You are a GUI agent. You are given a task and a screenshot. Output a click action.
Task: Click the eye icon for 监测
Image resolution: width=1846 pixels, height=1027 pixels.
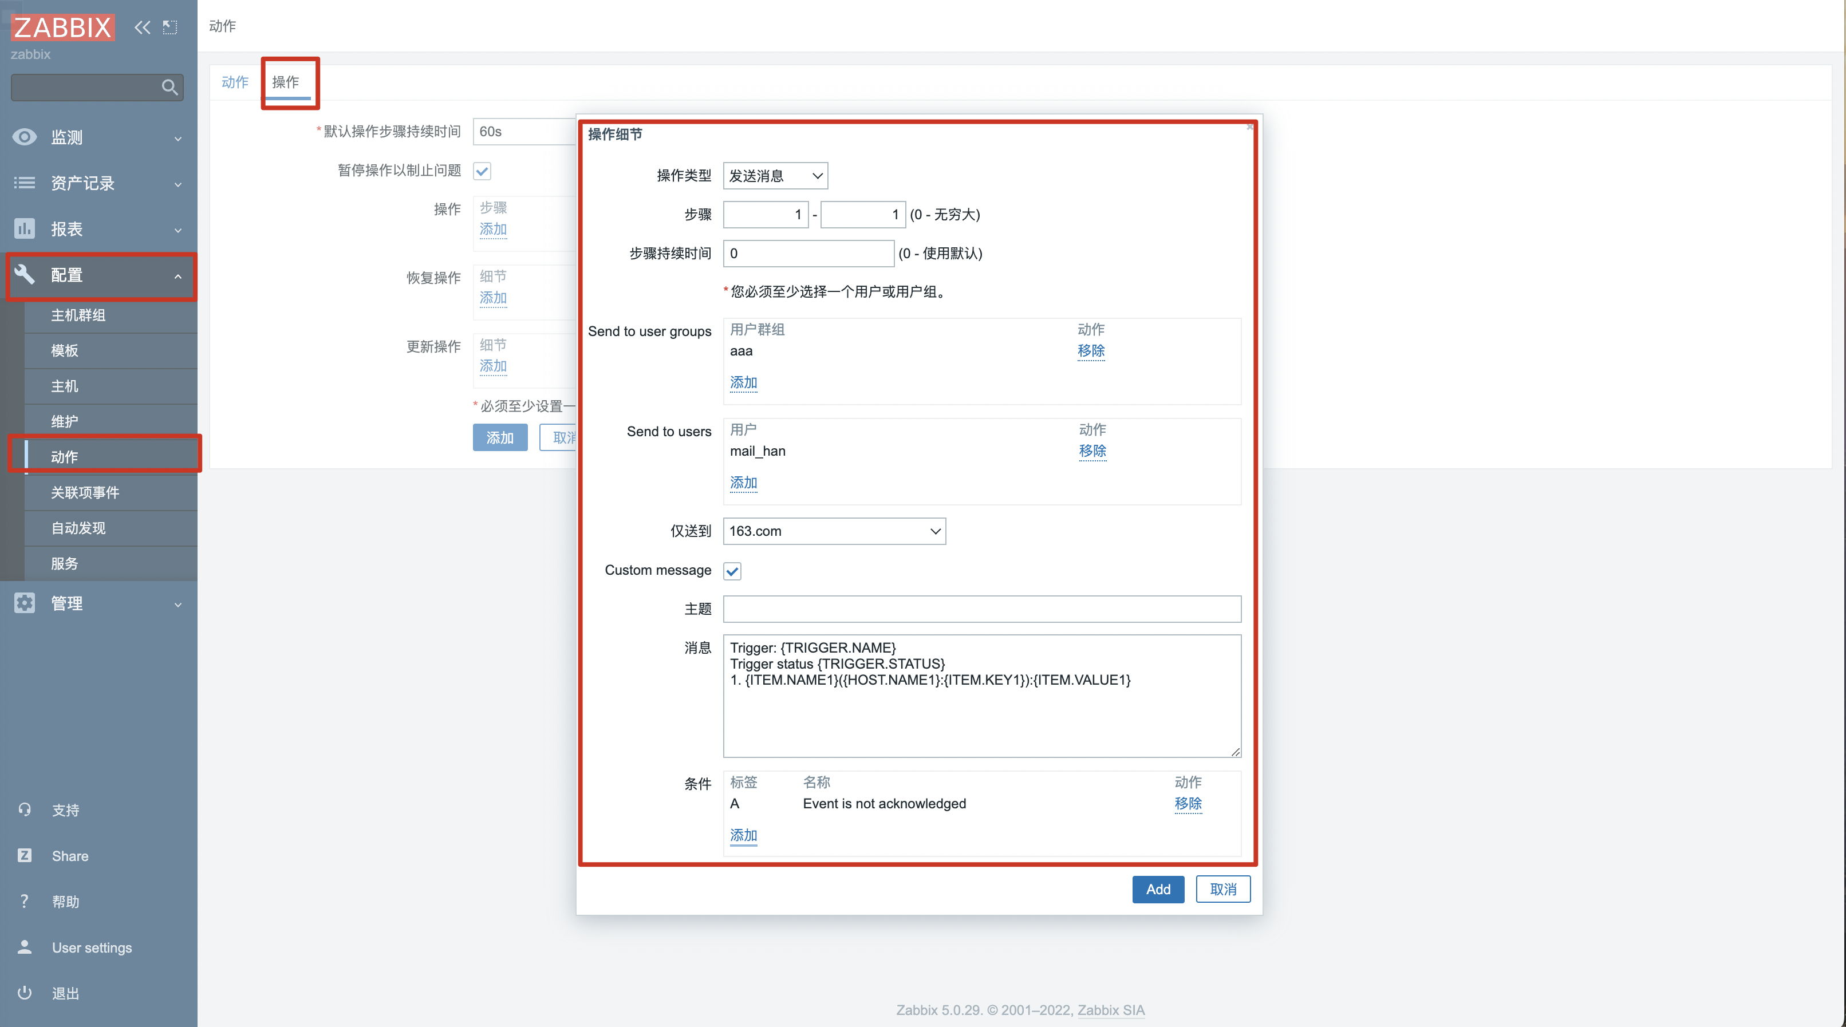pos(25,136)
